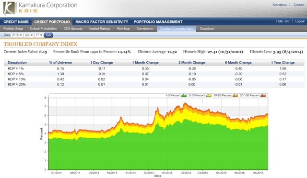The image size is (307, 178).
Task: Click the 6.15 % of Universe cell
Action: pyautogui.click(x=60, y=68)
